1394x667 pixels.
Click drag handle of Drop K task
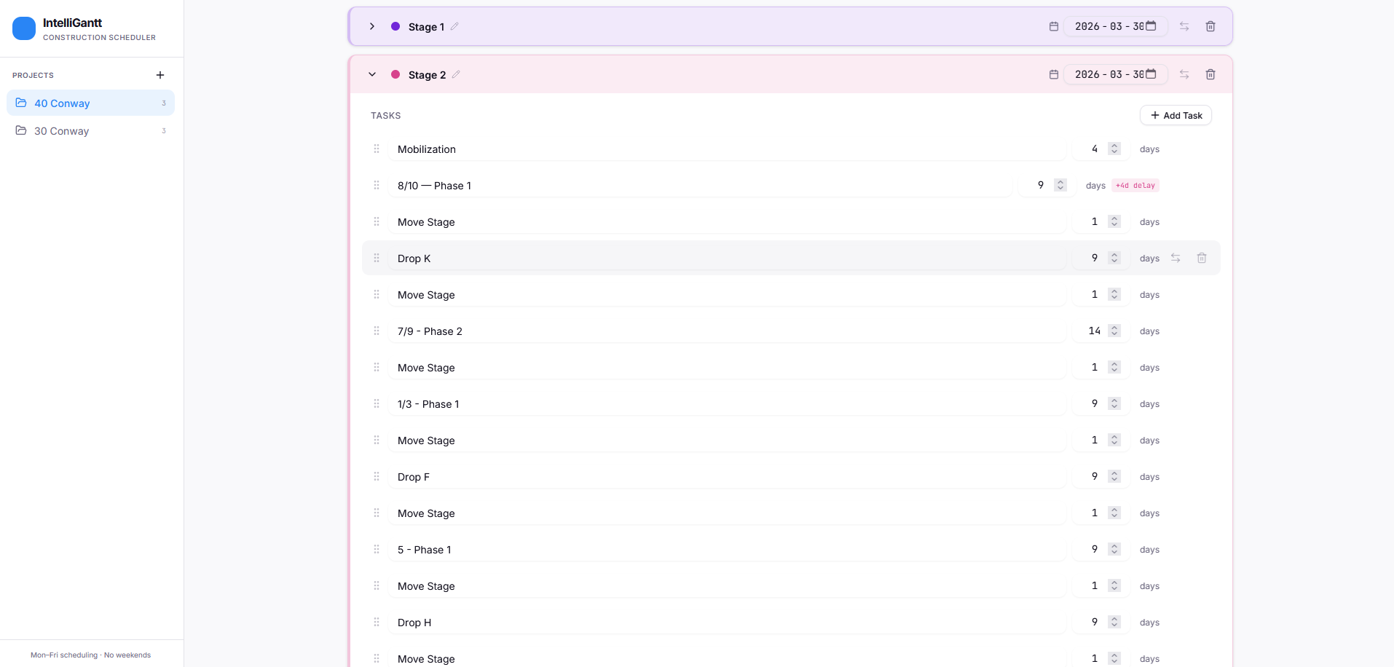pyautogui.click(x=377, y=258)
